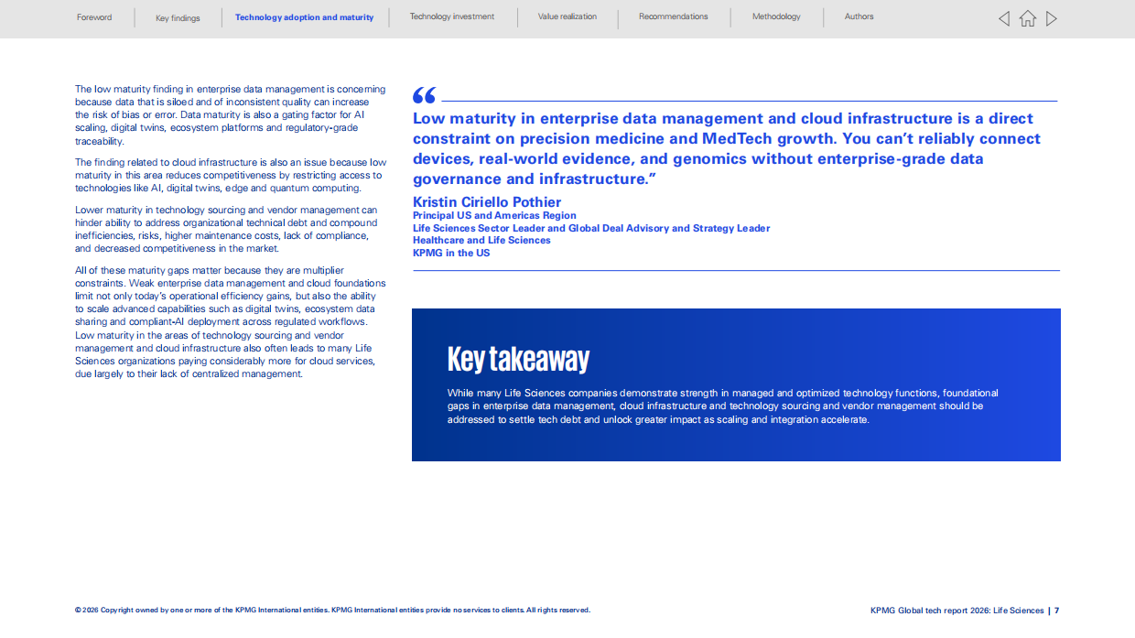
Task: Open the Methodology section
Action: 776,16
